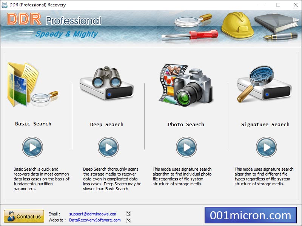Click the external-link icon beside the email
The image size is (302, 226).
pyautogui.click(x=128, y=214)
